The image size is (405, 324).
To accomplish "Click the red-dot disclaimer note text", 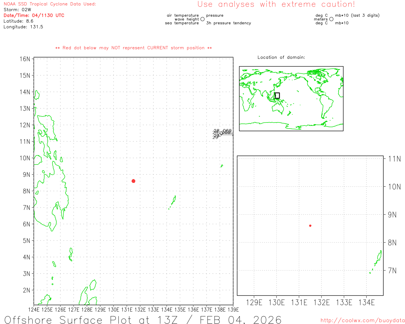I will [x=134, y=48].
